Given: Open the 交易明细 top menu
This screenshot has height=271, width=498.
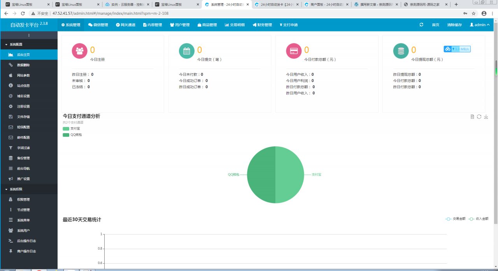Looking at the screenshot, I should 235,25.
